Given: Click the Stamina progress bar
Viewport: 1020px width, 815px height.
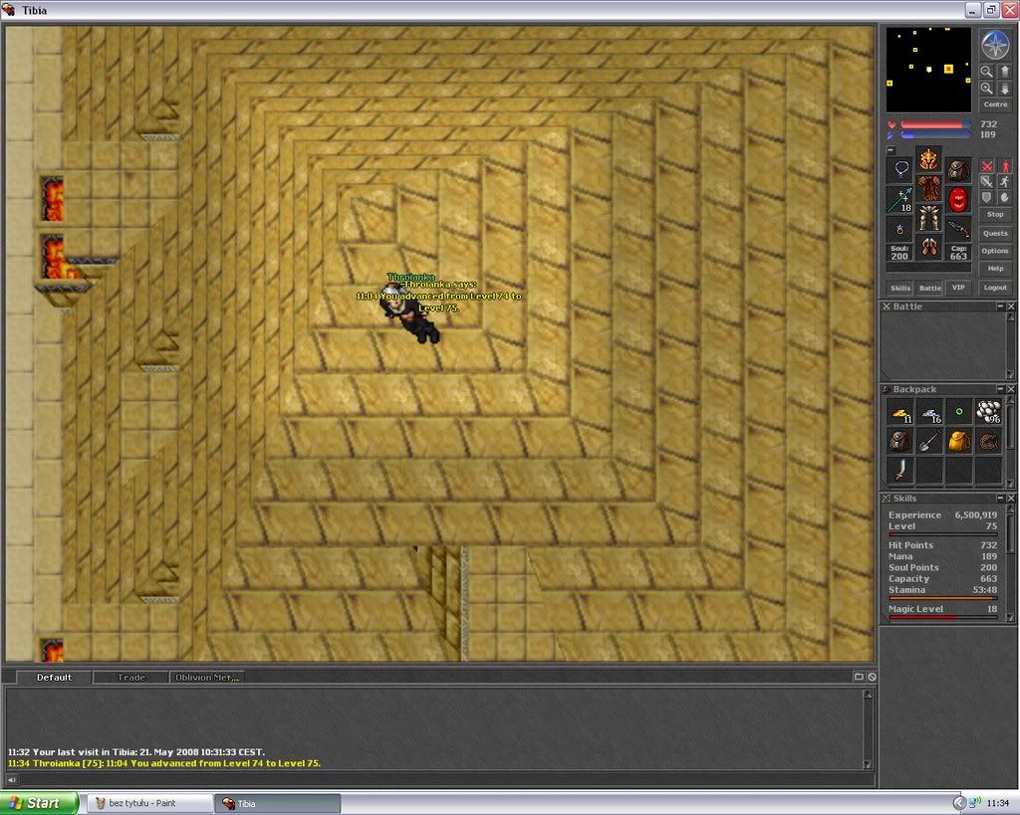Looking at the screenshot, I should [x=942, y=598].
